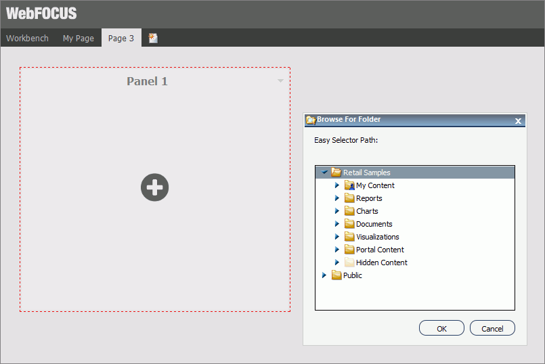Expand the Charts folder
The image size is (545, 364).
336,211
